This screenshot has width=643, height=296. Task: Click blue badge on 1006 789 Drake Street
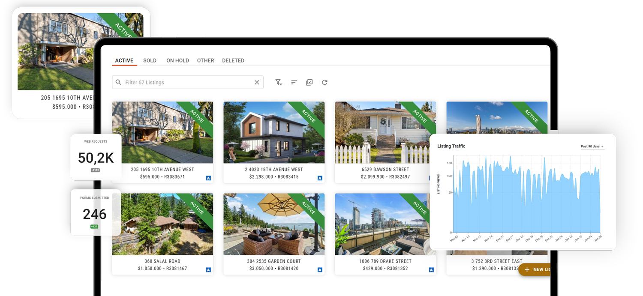point(431,270)
